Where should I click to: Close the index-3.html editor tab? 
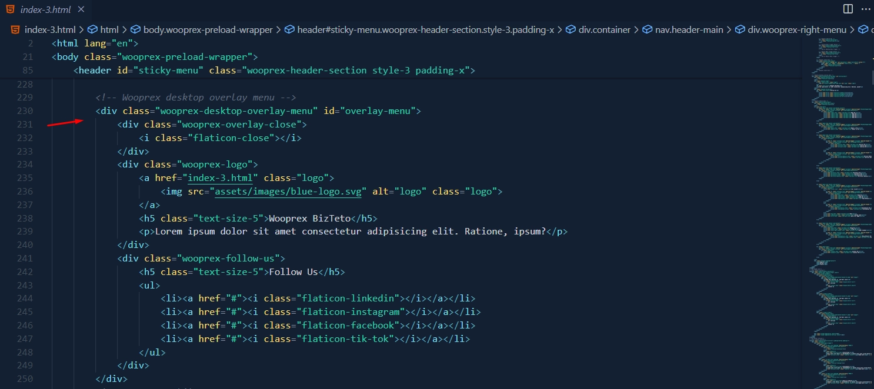coord(81,9)
